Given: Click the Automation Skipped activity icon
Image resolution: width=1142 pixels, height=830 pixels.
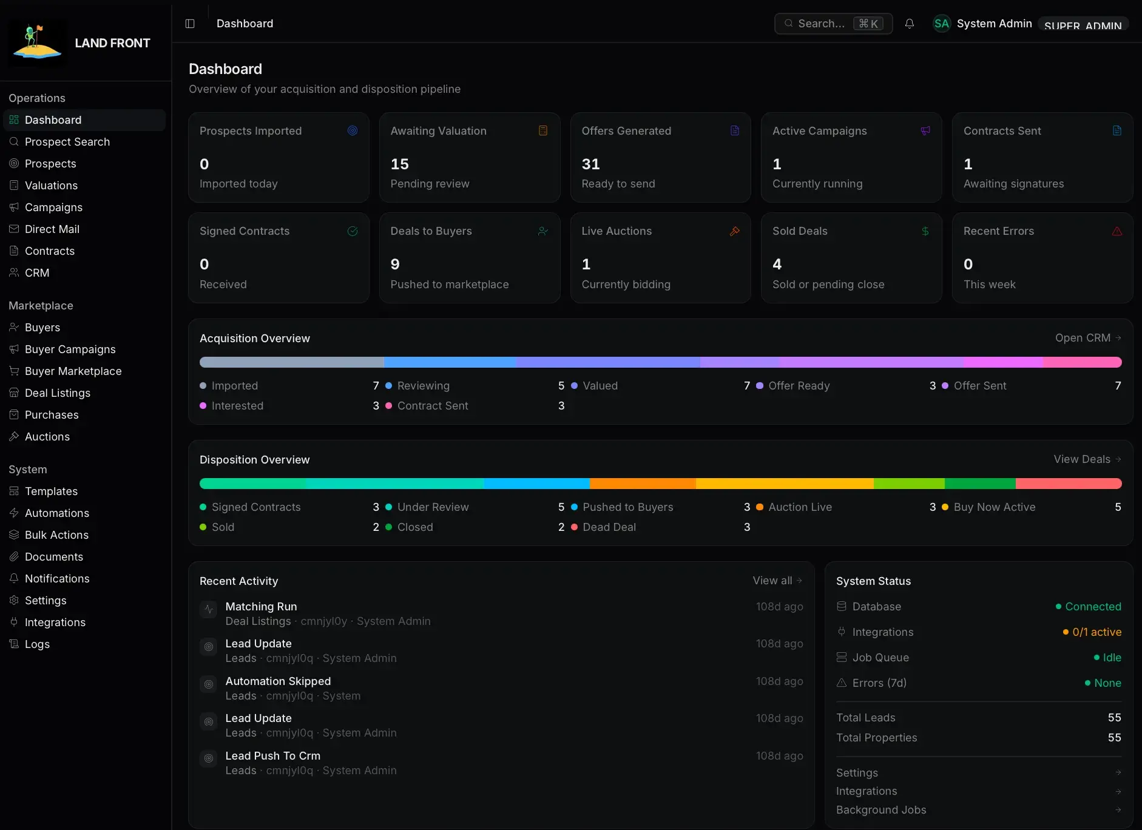Looking at the screenshot, I should (209, 684).
